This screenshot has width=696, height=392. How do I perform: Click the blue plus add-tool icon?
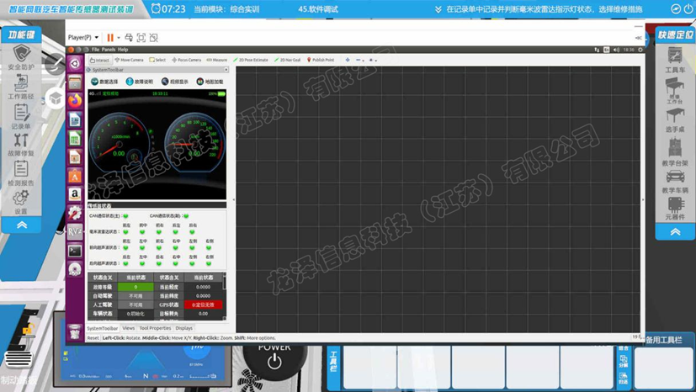pos(347,60)
